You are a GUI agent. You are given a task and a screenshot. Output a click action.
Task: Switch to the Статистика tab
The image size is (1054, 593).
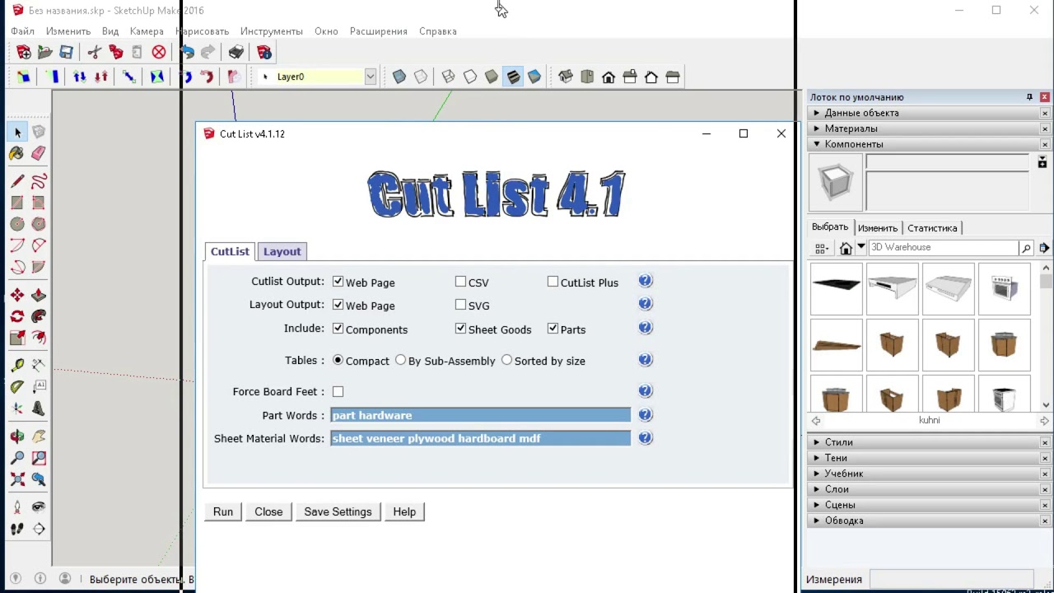[932, 228]
